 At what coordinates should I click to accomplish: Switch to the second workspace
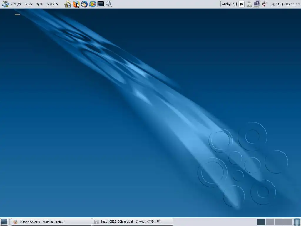270,222
